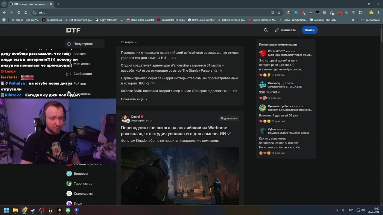Open the 7TV extension icon
383x215 pixels.
coord(296,13)
